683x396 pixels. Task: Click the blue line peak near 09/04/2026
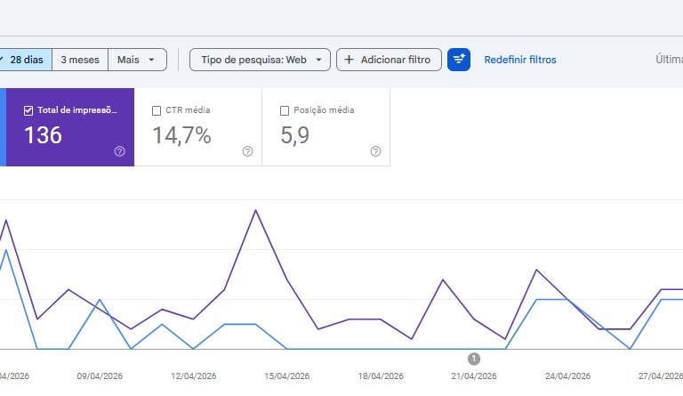click(x=100, y=300)
